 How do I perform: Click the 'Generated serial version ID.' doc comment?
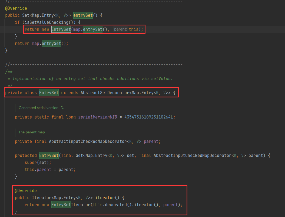(41, 108)
